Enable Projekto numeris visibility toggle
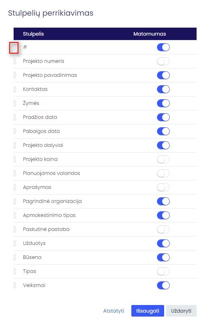This screenshot has width=209, height=321. pyautogui.click(x=163, y=61)
